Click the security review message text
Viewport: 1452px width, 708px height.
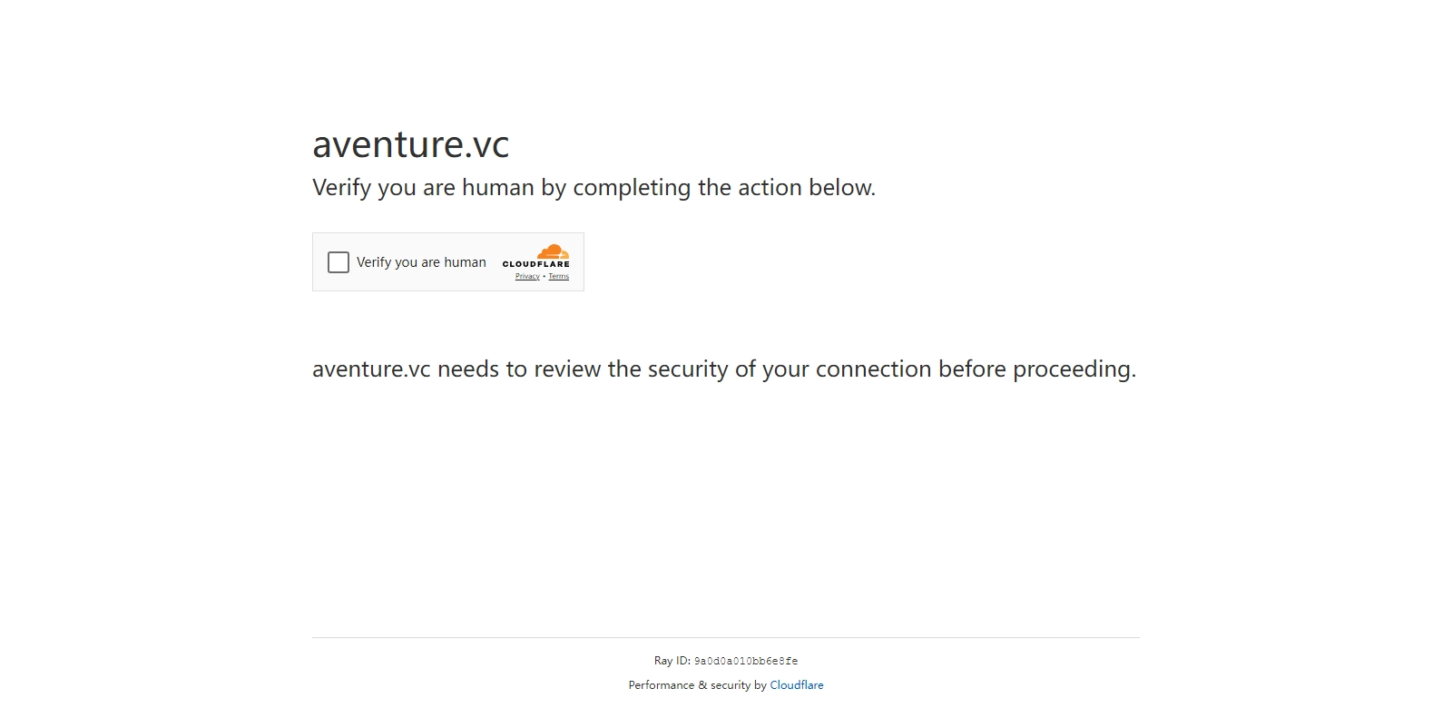point(723,369)
